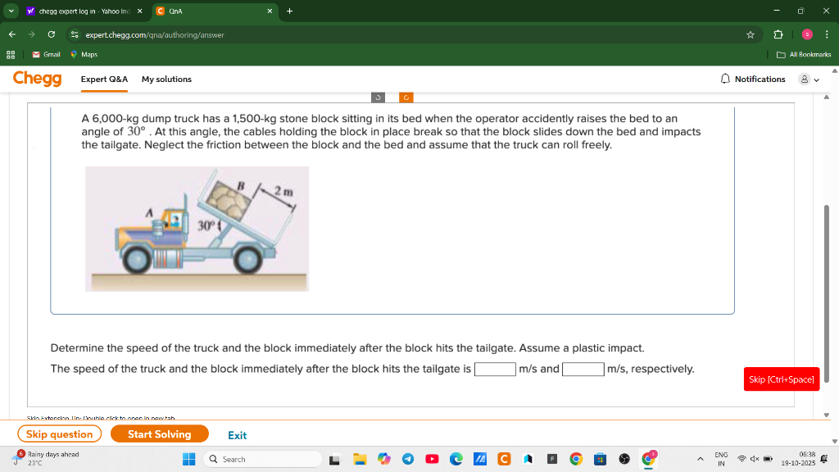This screenshot has width=839, height=472.
Task: Open the Chrome three-dot menu
Action: [827, 34]
